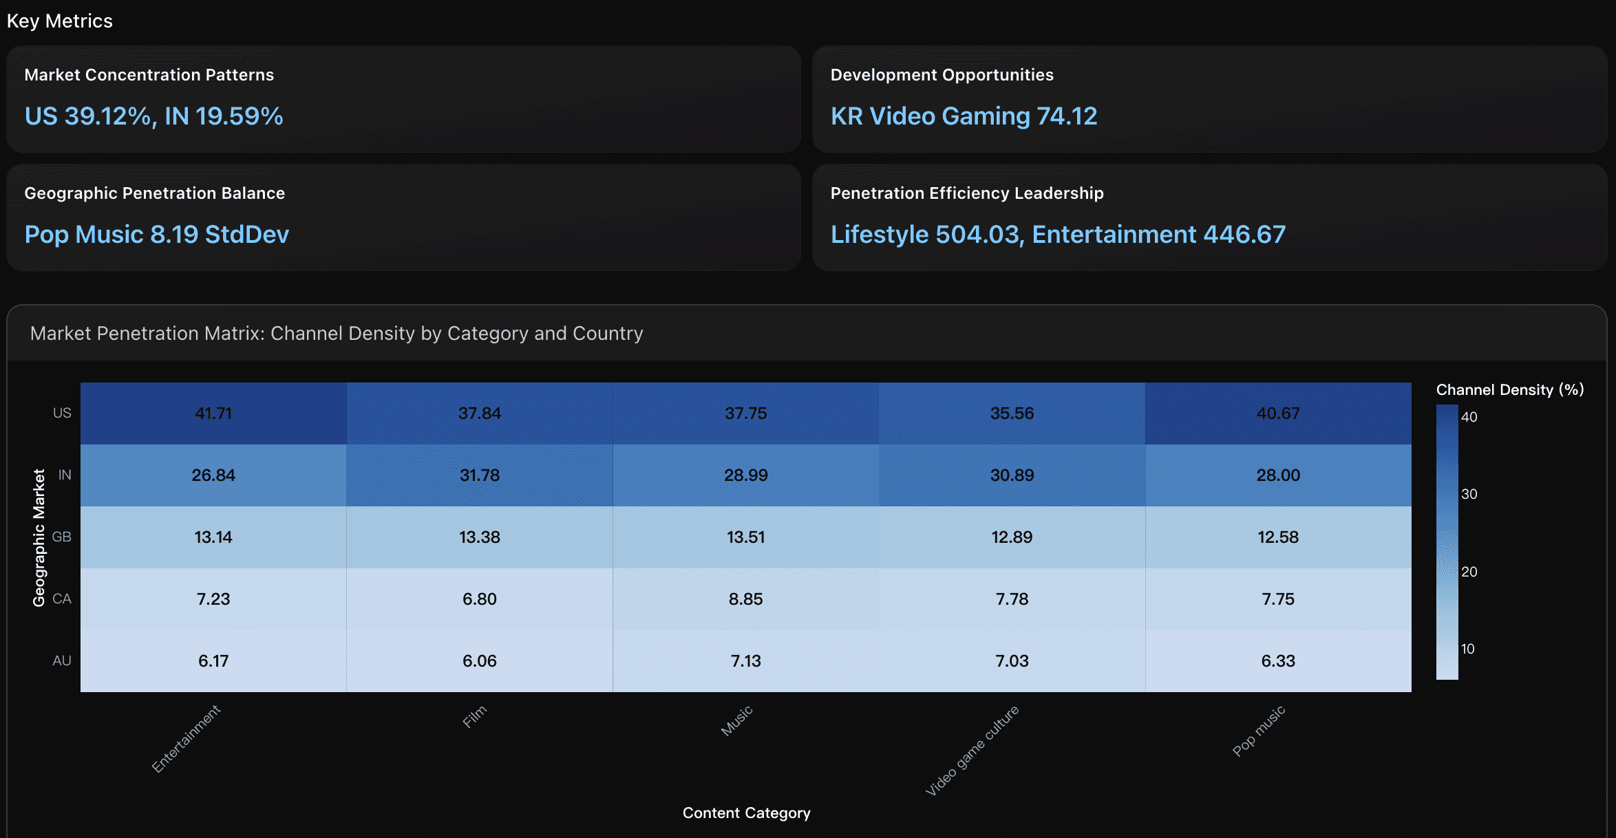Click the US Video game culture cell 35.56
Image resolution: width=1616 pixels, height=838 pixels.
[x=1012, y=413]
